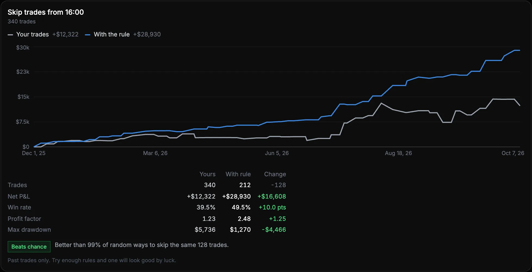
Task: Click the 'Skip trades from 16:00' title
Action: (x=46, y=12)
